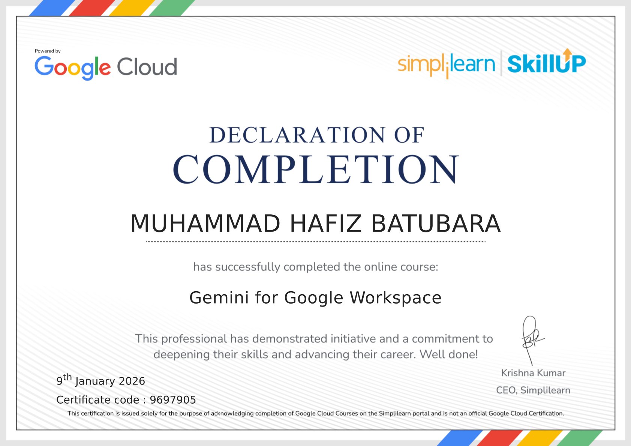Click the Google Cloud logo

(106, 67)
